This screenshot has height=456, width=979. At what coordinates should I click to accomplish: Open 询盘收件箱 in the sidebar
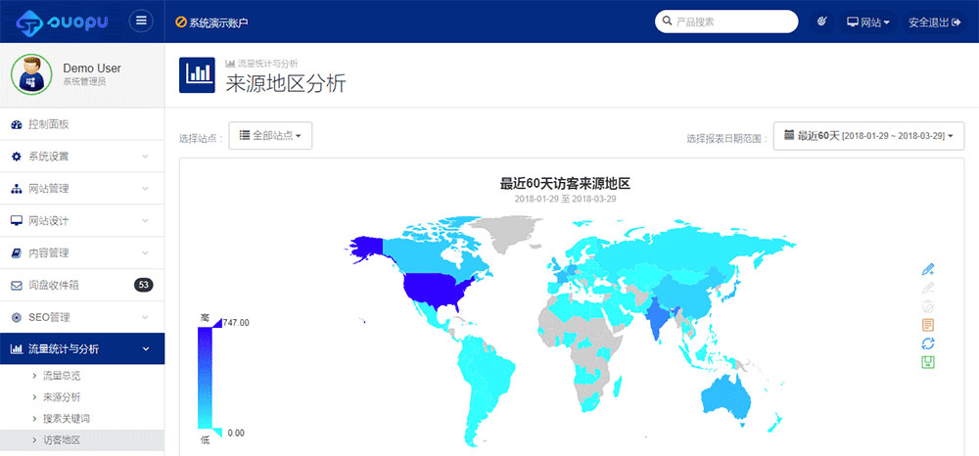[82, 285]
